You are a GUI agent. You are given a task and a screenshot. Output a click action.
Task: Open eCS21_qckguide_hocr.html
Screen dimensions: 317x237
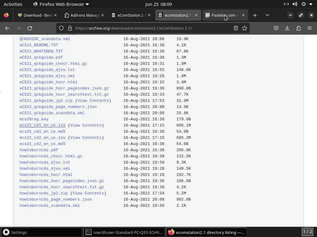(x=49, y=82)
